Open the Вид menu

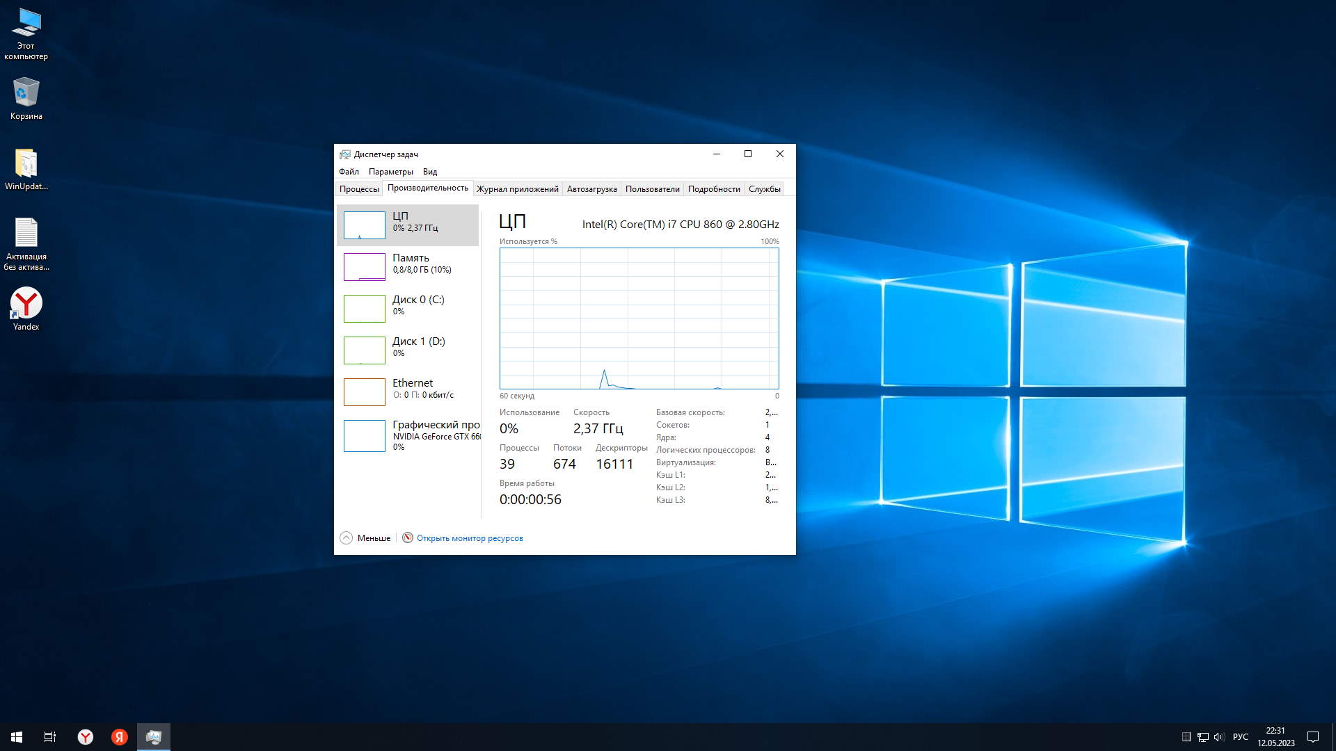(x=430, y=172)
